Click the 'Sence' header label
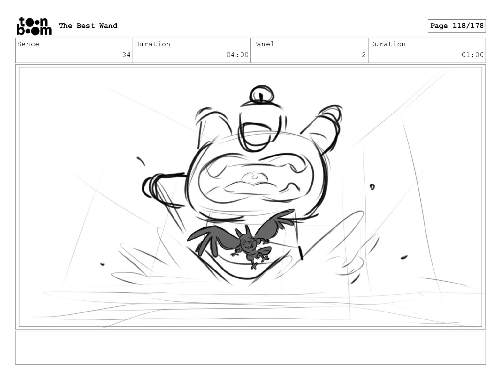This screenshot has height=387, width=501. (x=28, y=44)
